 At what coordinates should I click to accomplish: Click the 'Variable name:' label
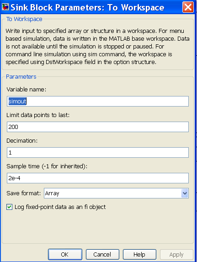pyautogui.click(x=27, y=90)
